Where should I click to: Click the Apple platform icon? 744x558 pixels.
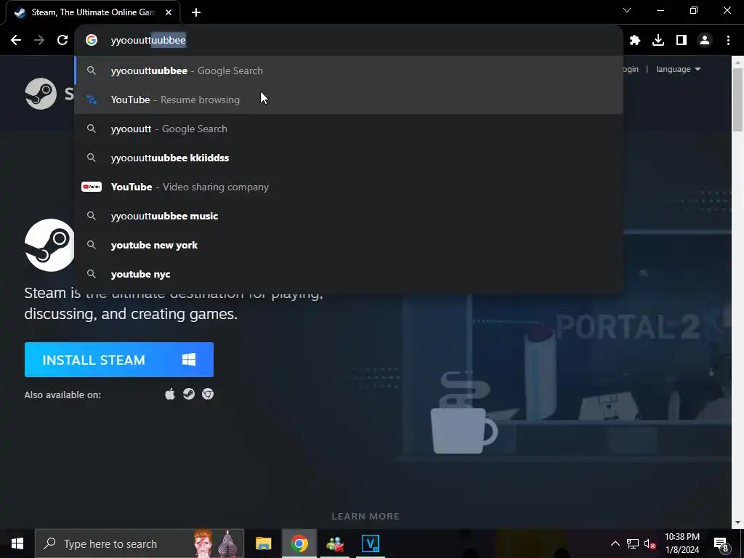170,394
